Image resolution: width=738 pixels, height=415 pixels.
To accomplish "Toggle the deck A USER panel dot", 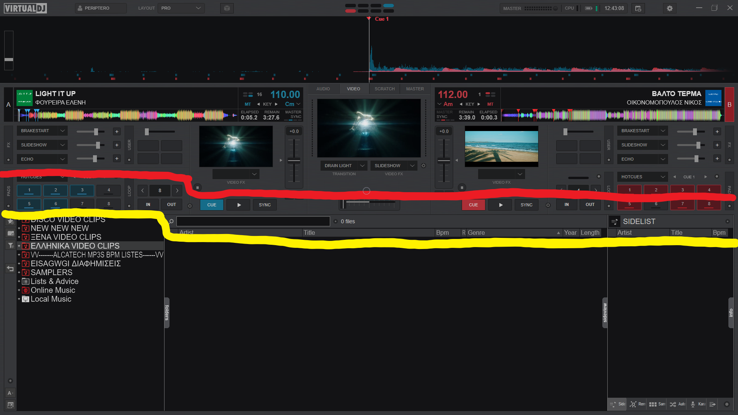I will [129, 160].
